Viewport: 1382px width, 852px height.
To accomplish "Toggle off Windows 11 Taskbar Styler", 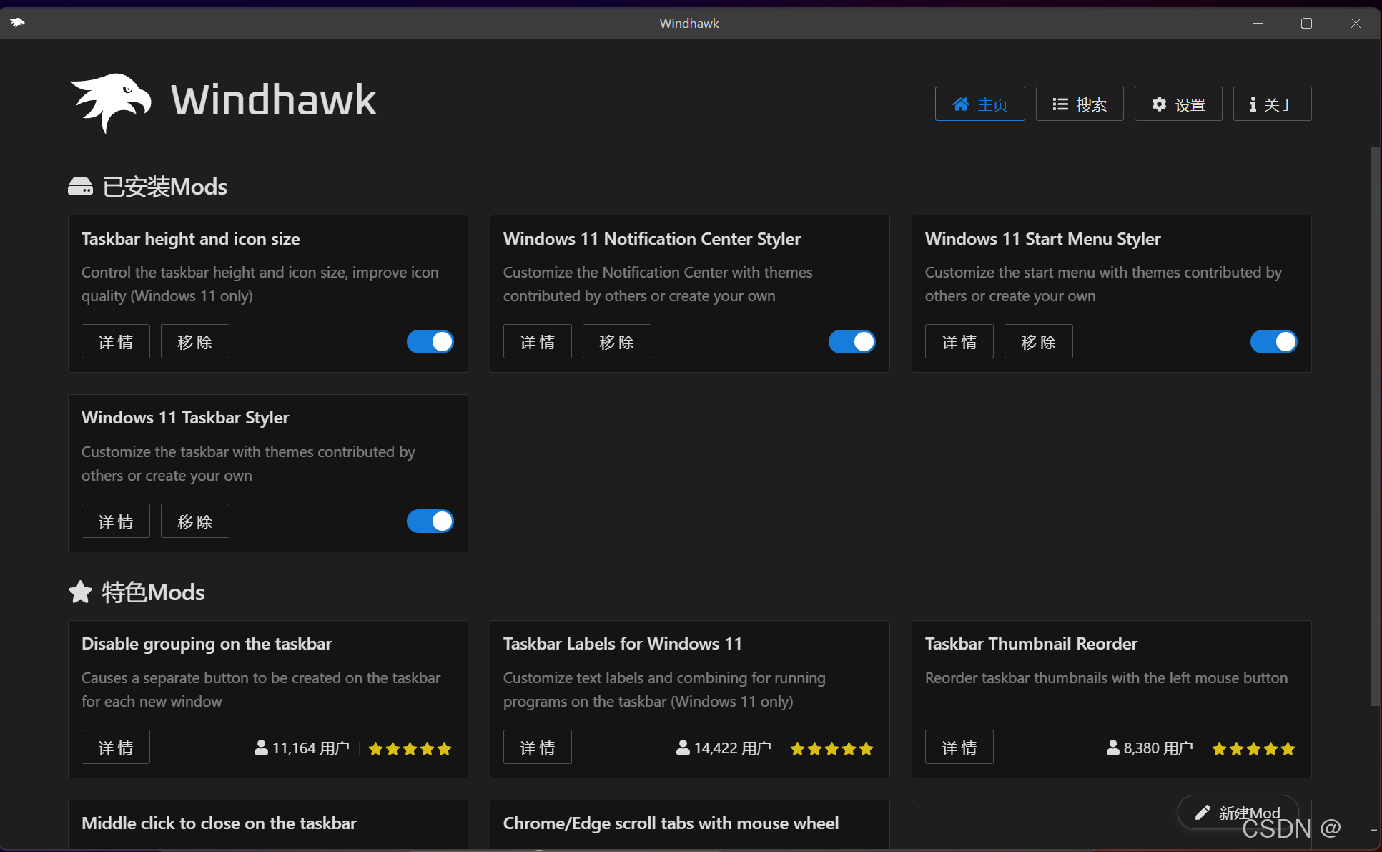I will pos(430,521).
